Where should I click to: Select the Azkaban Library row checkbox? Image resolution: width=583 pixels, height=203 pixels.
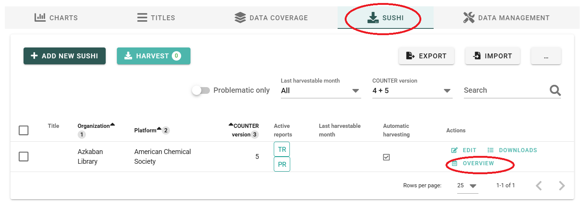point(24,157)
